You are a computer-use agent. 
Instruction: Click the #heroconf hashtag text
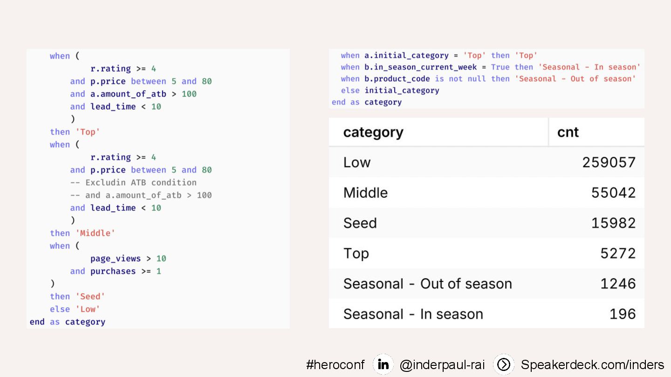click(335, 364)
